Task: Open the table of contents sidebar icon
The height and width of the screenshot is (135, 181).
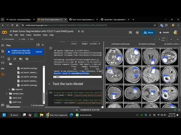Action: (x=3, y=45)
